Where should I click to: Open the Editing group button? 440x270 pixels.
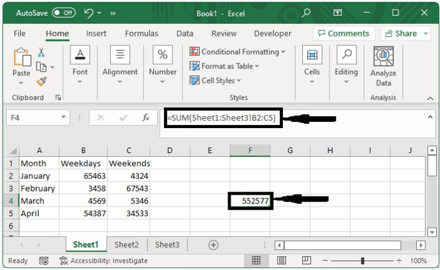(346, 65)
